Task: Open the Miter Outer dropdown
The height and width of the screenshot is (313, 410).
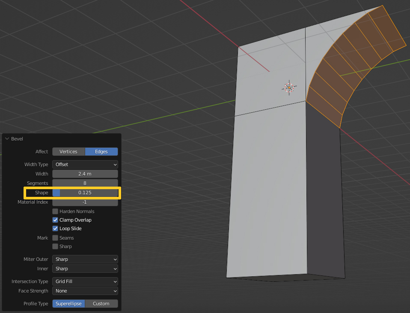Action: [85, 259]
